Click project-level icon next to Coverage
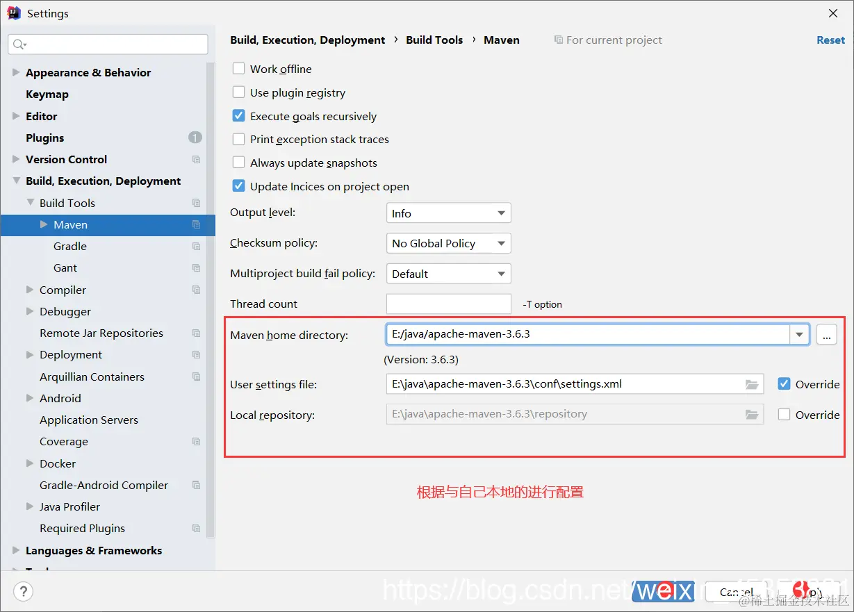 tap(196, 442)
